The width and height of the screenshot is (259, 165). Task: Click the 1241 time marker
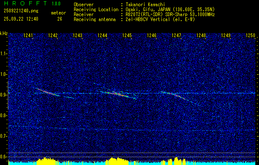(x=28, y=35)
